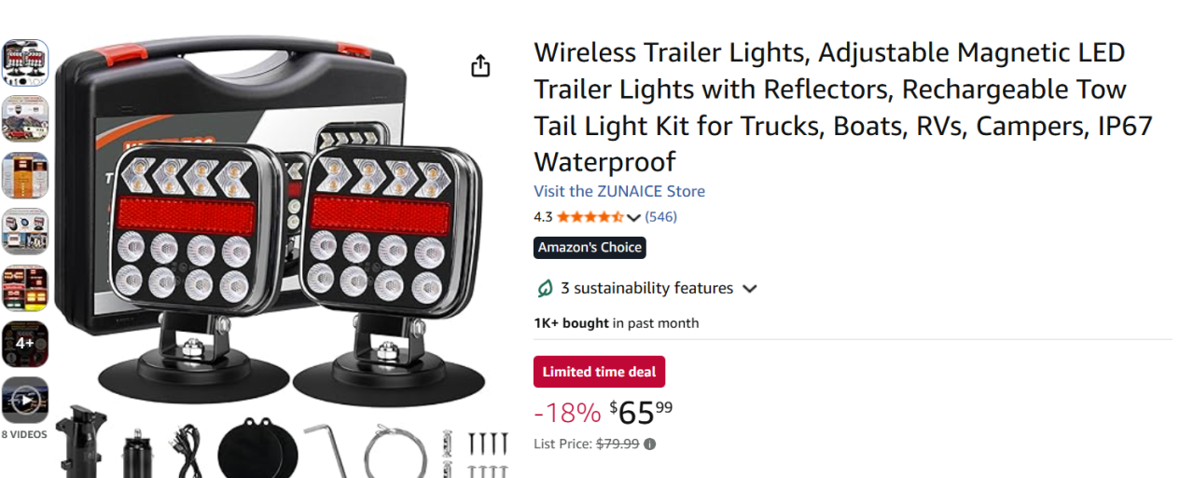The height and width of the screenshot is (478, 1194).
Task: Open the 546 reviews link
Action: [x=661, y=217]
